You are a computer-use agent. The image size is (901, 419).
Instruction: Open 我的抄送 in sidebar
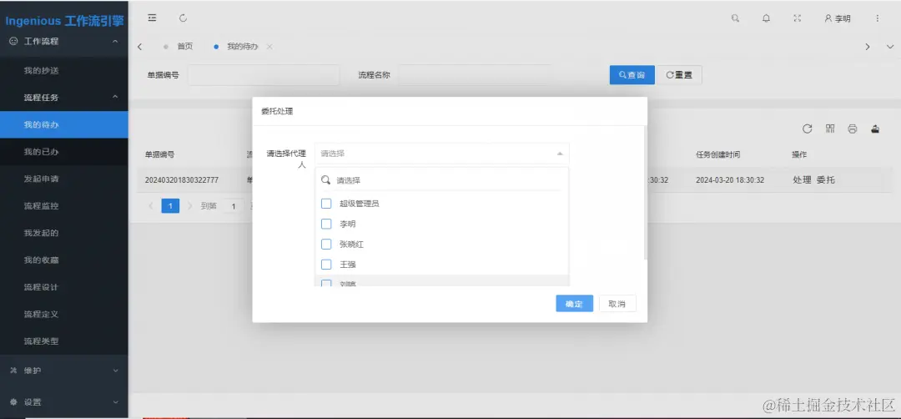[x=63, y=71]
